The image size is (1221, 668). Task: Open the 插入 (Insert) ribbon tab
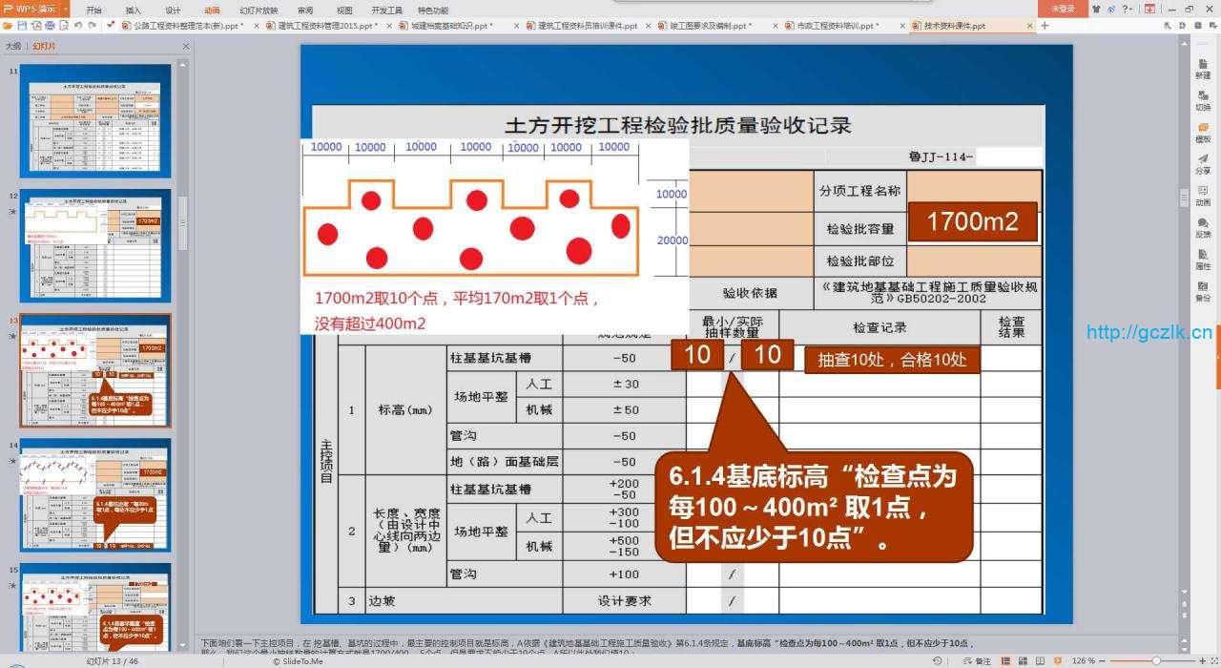[134, 10]
